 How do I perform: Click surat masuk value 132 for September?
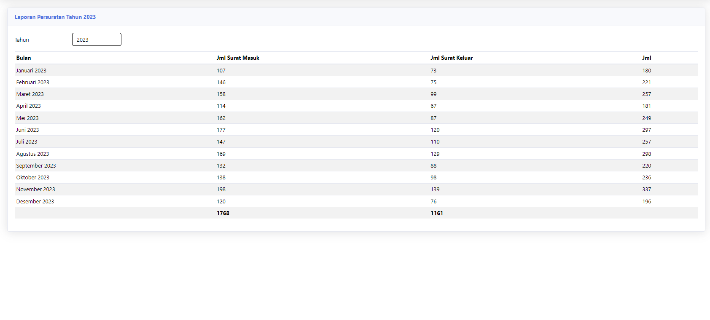tap(221, 166)
